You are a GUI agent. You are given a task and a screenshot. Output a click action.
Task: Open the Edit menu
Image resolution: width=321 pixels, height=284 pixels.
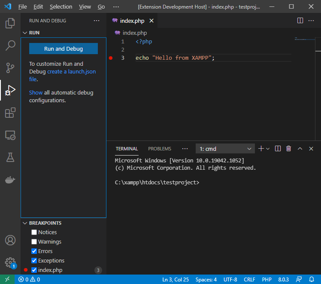point(38,7)
